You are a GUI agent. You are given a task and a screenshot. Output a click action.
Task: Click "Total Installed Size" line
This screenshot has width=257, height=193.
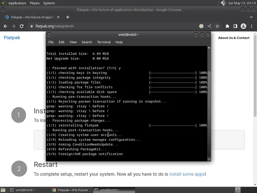tap(78, 54)
